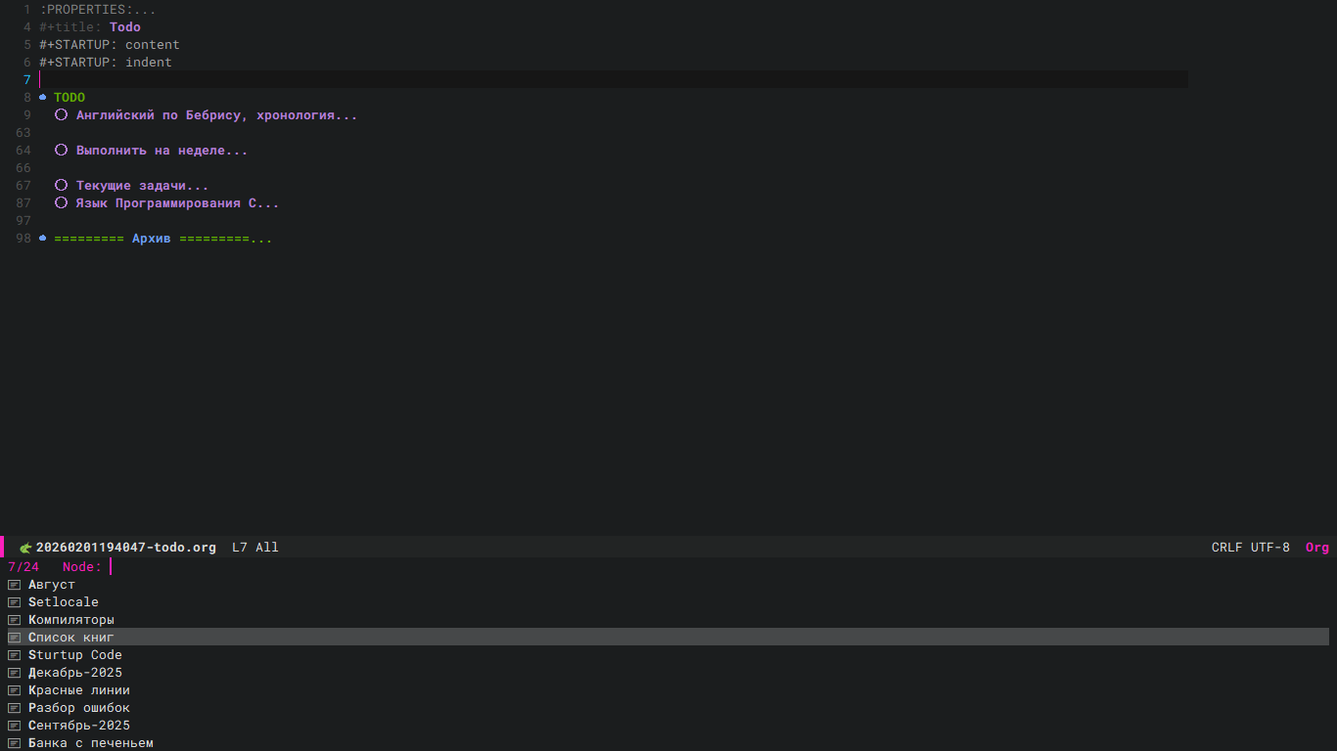Unfold the Текущие задачи heading
Screen dimensions: 1337x751
tap(142, 186)
